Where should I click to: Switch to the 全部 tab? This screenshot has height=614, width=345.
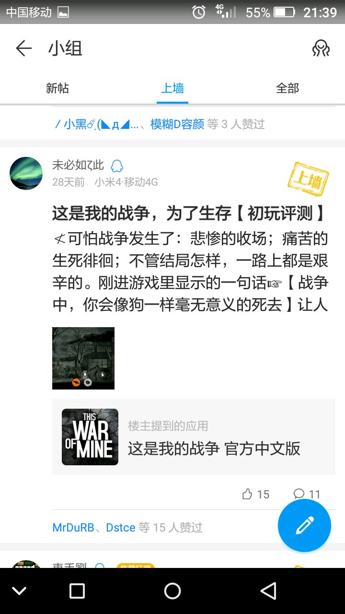click(x=287, y=88)
